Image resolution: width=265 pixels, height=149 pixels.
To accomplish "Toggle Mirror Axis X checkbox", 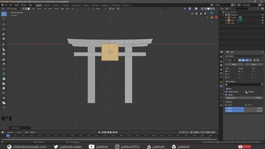I will [226, 71].
